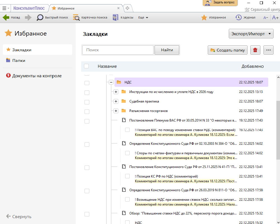This screenshot has height=224, width=280.
Task: Click the green Back arrow icon
Action: [x=6, y=17]
